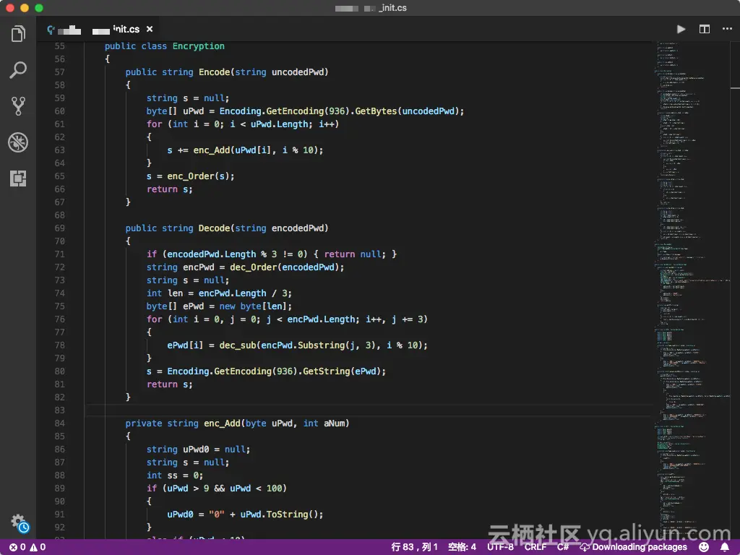Click Downloading packages status item

tap(633, 547)
